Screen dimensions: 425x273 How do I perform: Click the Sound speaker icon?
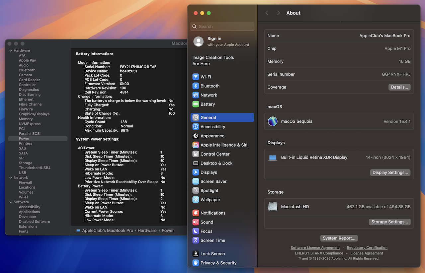coord(196,222)
